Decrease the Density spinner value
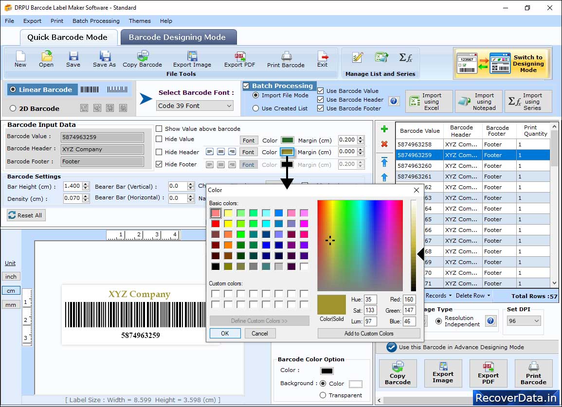562x407 pixels. [x=85, y=200]
